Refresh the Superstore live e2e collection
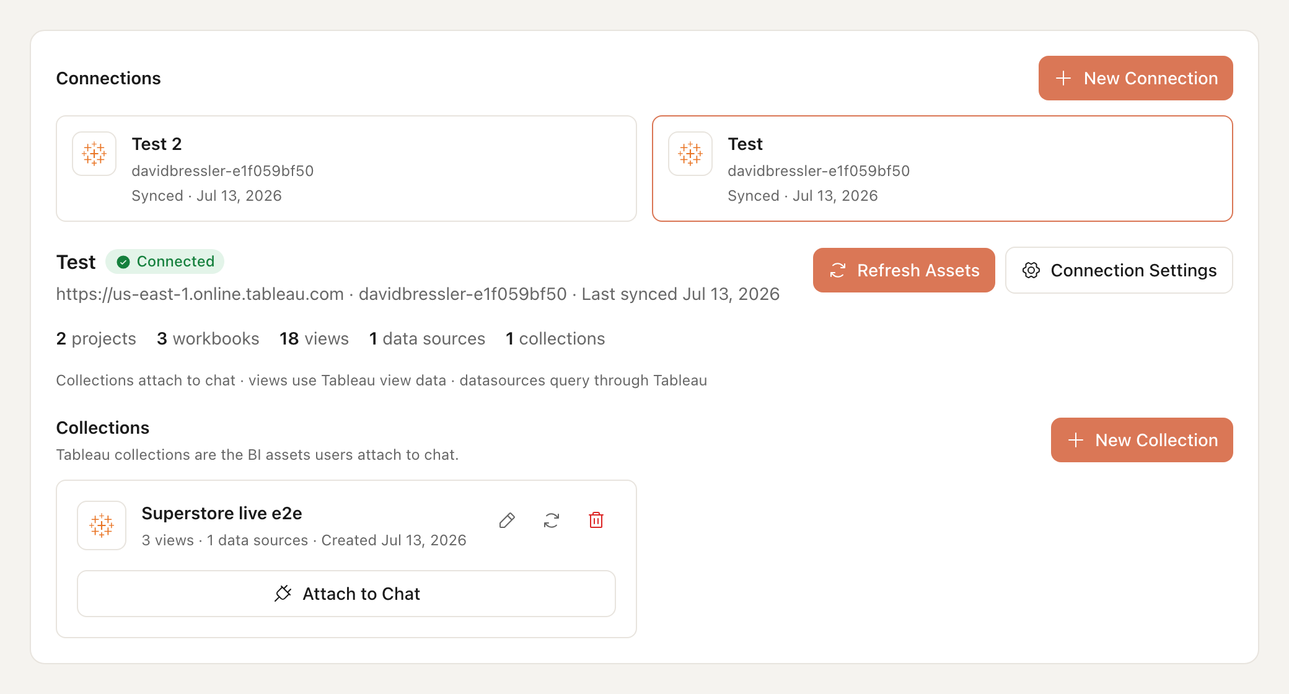Screen dimensions: 1289x694 click(552, 520)
